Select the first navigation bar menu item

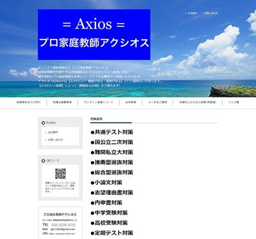pos(28,102)
